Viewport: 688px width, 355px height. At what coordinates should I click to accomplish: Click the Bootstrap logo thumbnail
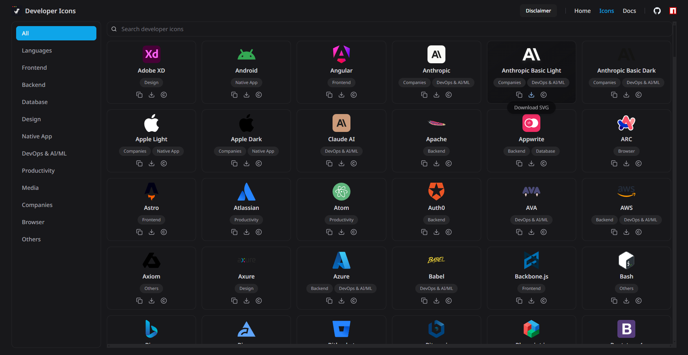pos(626,329)
